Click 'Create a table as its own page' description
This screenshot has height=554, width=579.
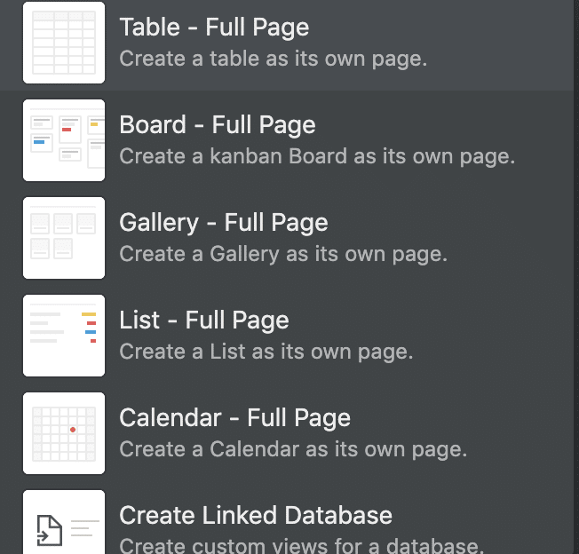click(x=274, y=59)
